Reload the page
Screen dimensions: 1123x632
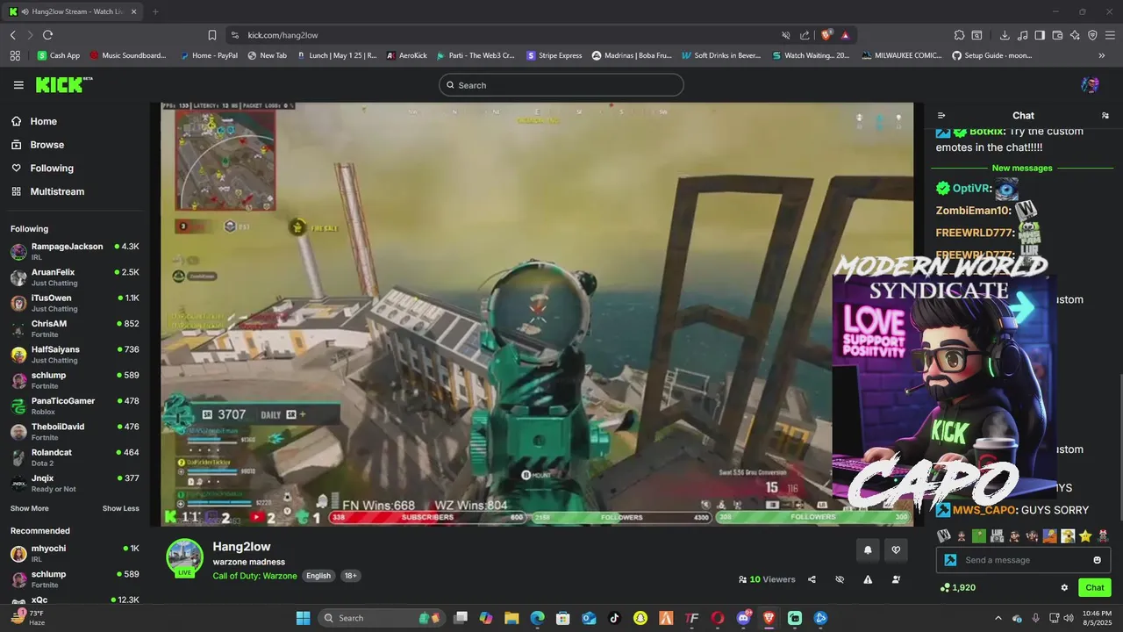tap(47, 35)
